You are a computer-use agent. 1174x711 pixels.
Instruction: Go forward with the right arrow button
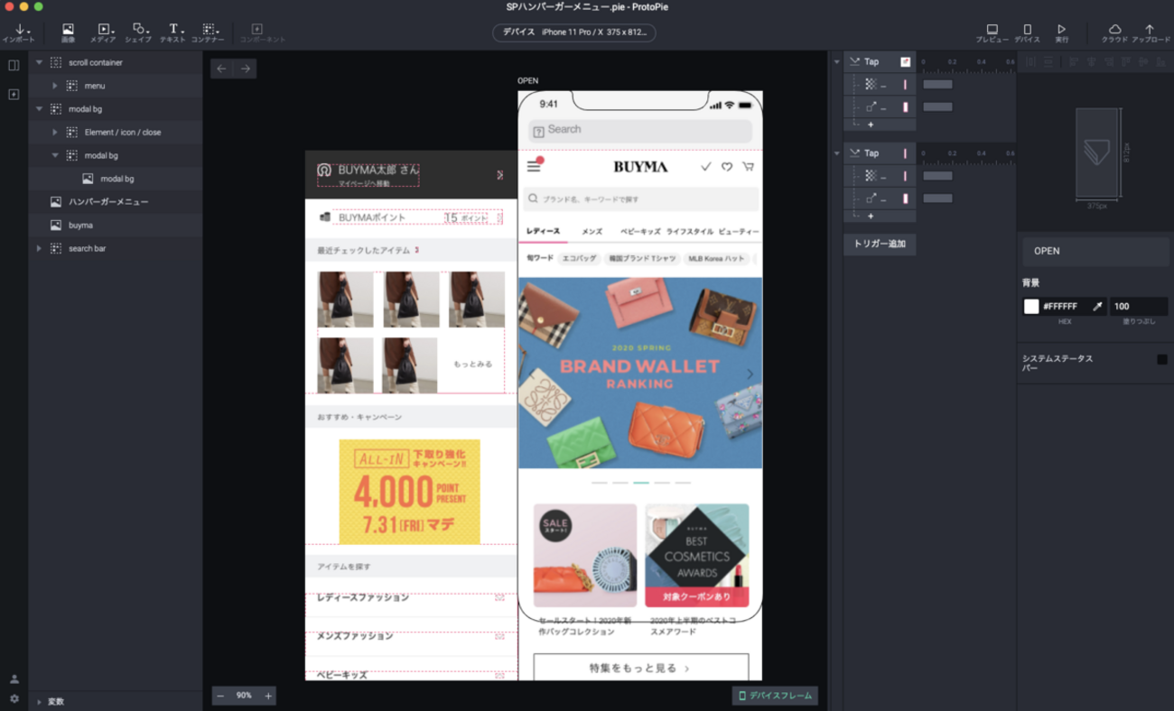[245, 69]
